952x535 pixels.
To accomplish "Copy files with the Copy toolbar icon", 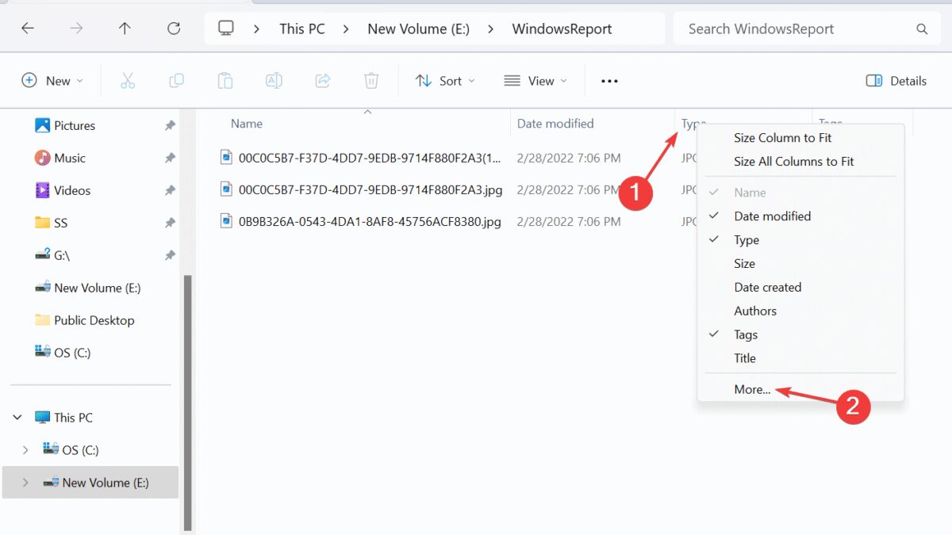I will pyautogui.click(x=176, y=80).
